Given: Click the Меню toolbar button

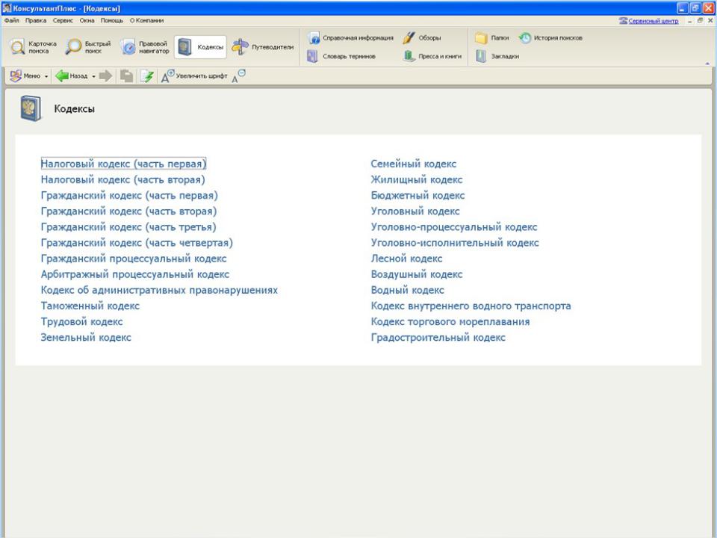Looking at the screenshot, I should (25, 76).
